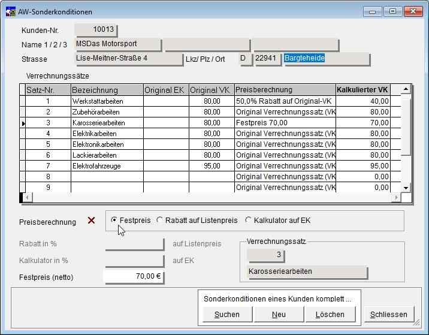The image size is (429, 335).
Task: Click the Rabatt in % input field
Action: [135, 243]
